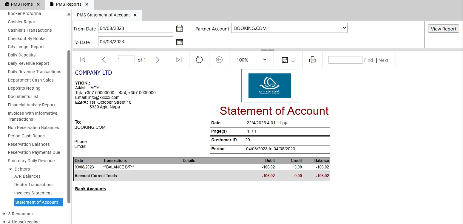Screen dimensions: 463x224
Task: Open Reservation Payments Due report
Action: tap(34, 152)
